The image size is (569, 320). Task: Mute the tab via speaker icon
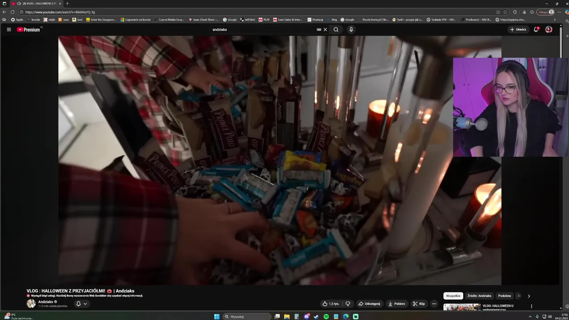coord(19,4)
